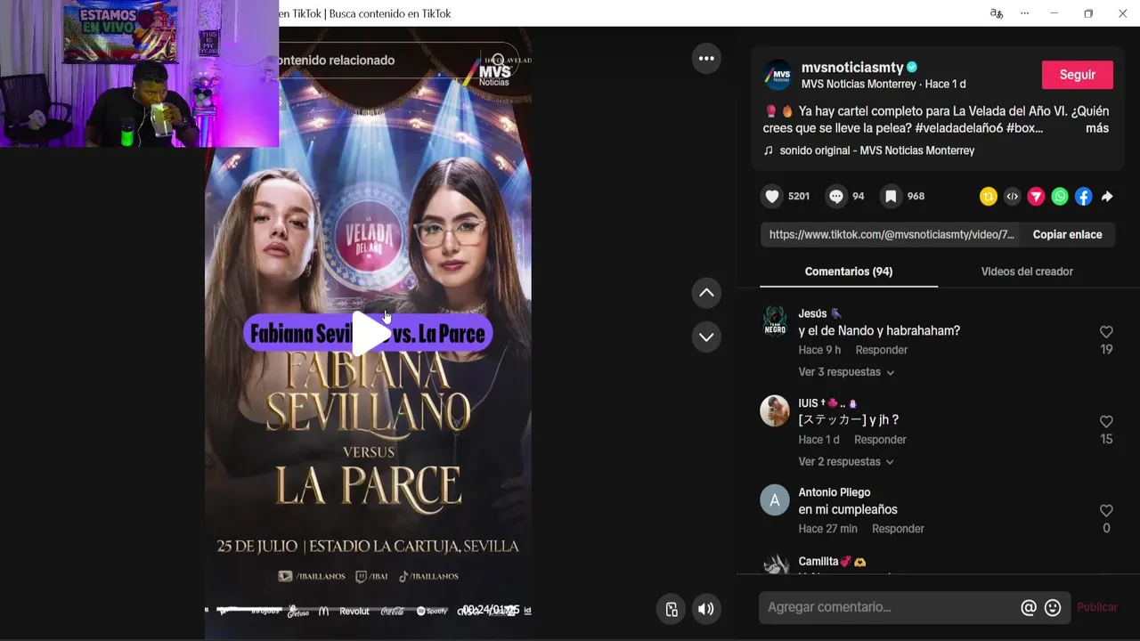Share the video to WhatsApp

pos(1060,197)
